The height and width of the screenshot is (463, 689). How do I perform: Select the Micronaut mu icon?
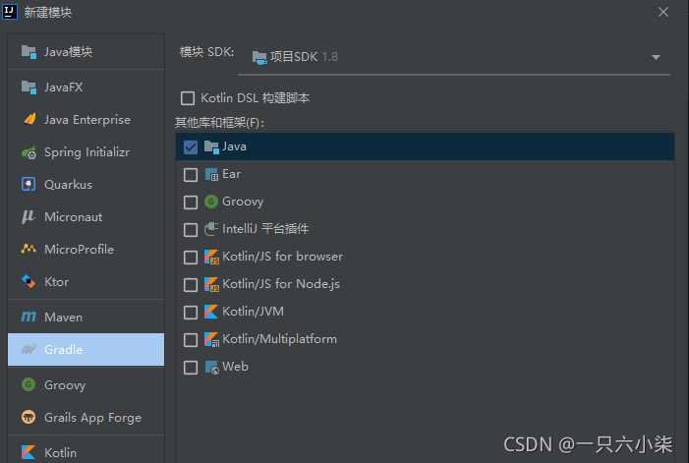29,216
